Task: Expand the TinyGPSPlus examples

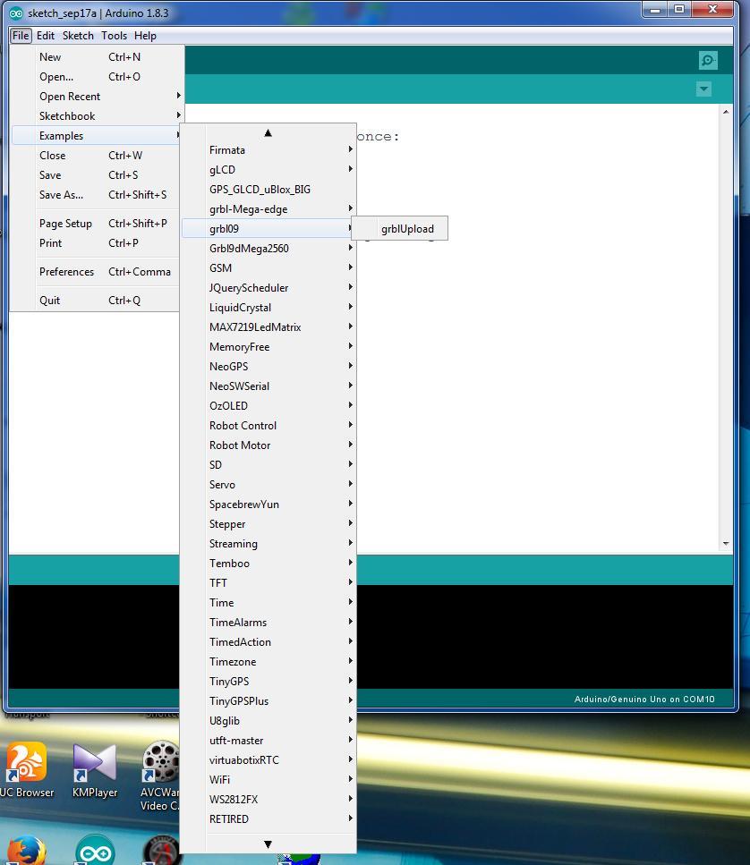Action: point(268,701)
